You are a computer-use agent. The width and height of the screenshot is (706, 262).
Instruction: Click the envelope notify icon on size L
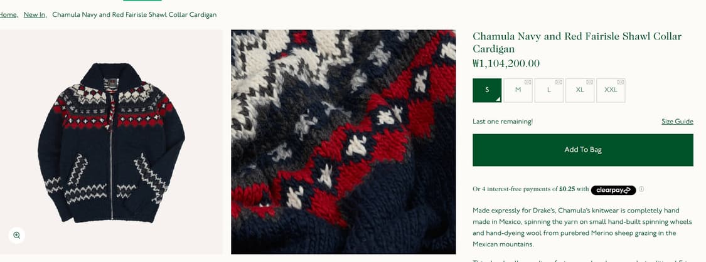pyautogui.click(x=559, y=81)
